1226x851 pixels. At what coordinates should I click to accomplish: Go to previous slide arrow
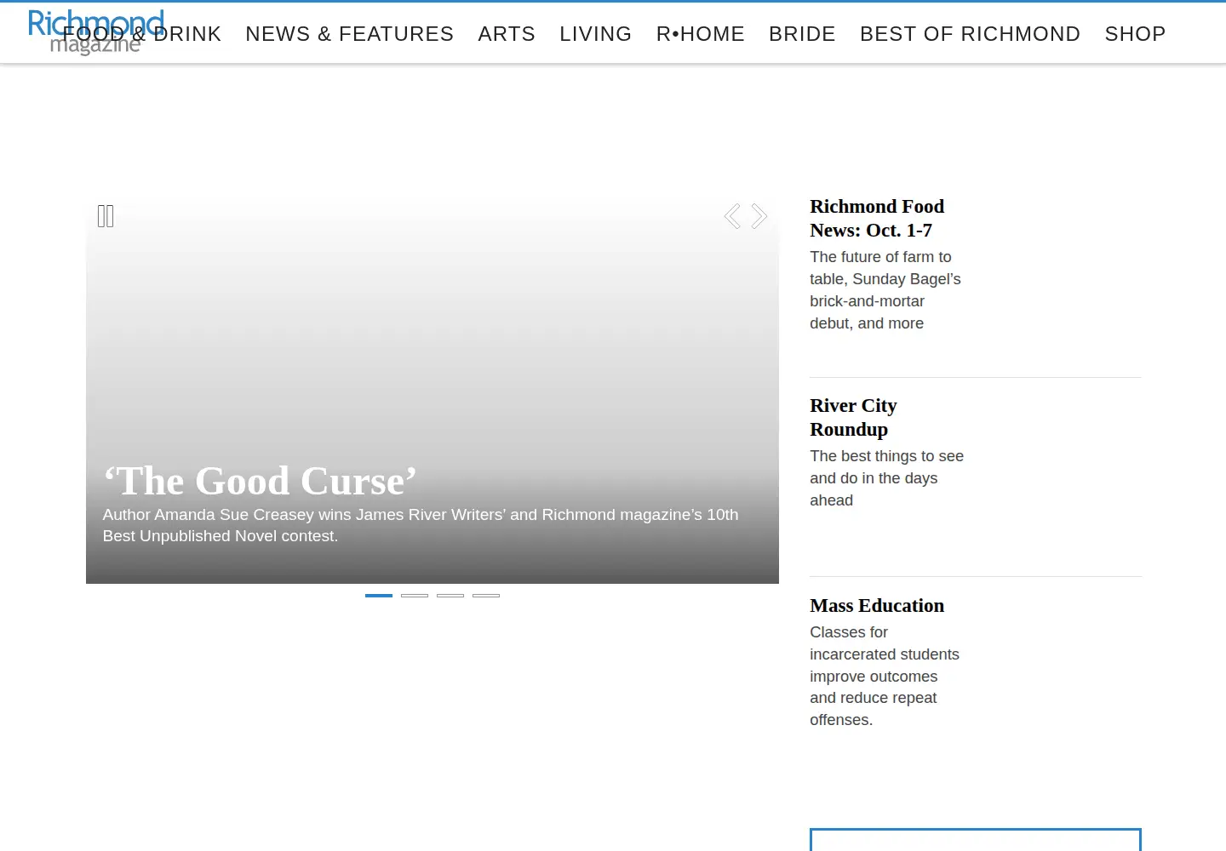732,216
